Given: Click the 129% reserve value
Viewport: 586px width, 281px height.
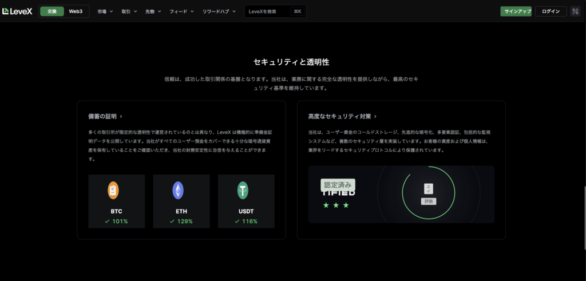Looking at the screenshot, I should pos(185,221).
